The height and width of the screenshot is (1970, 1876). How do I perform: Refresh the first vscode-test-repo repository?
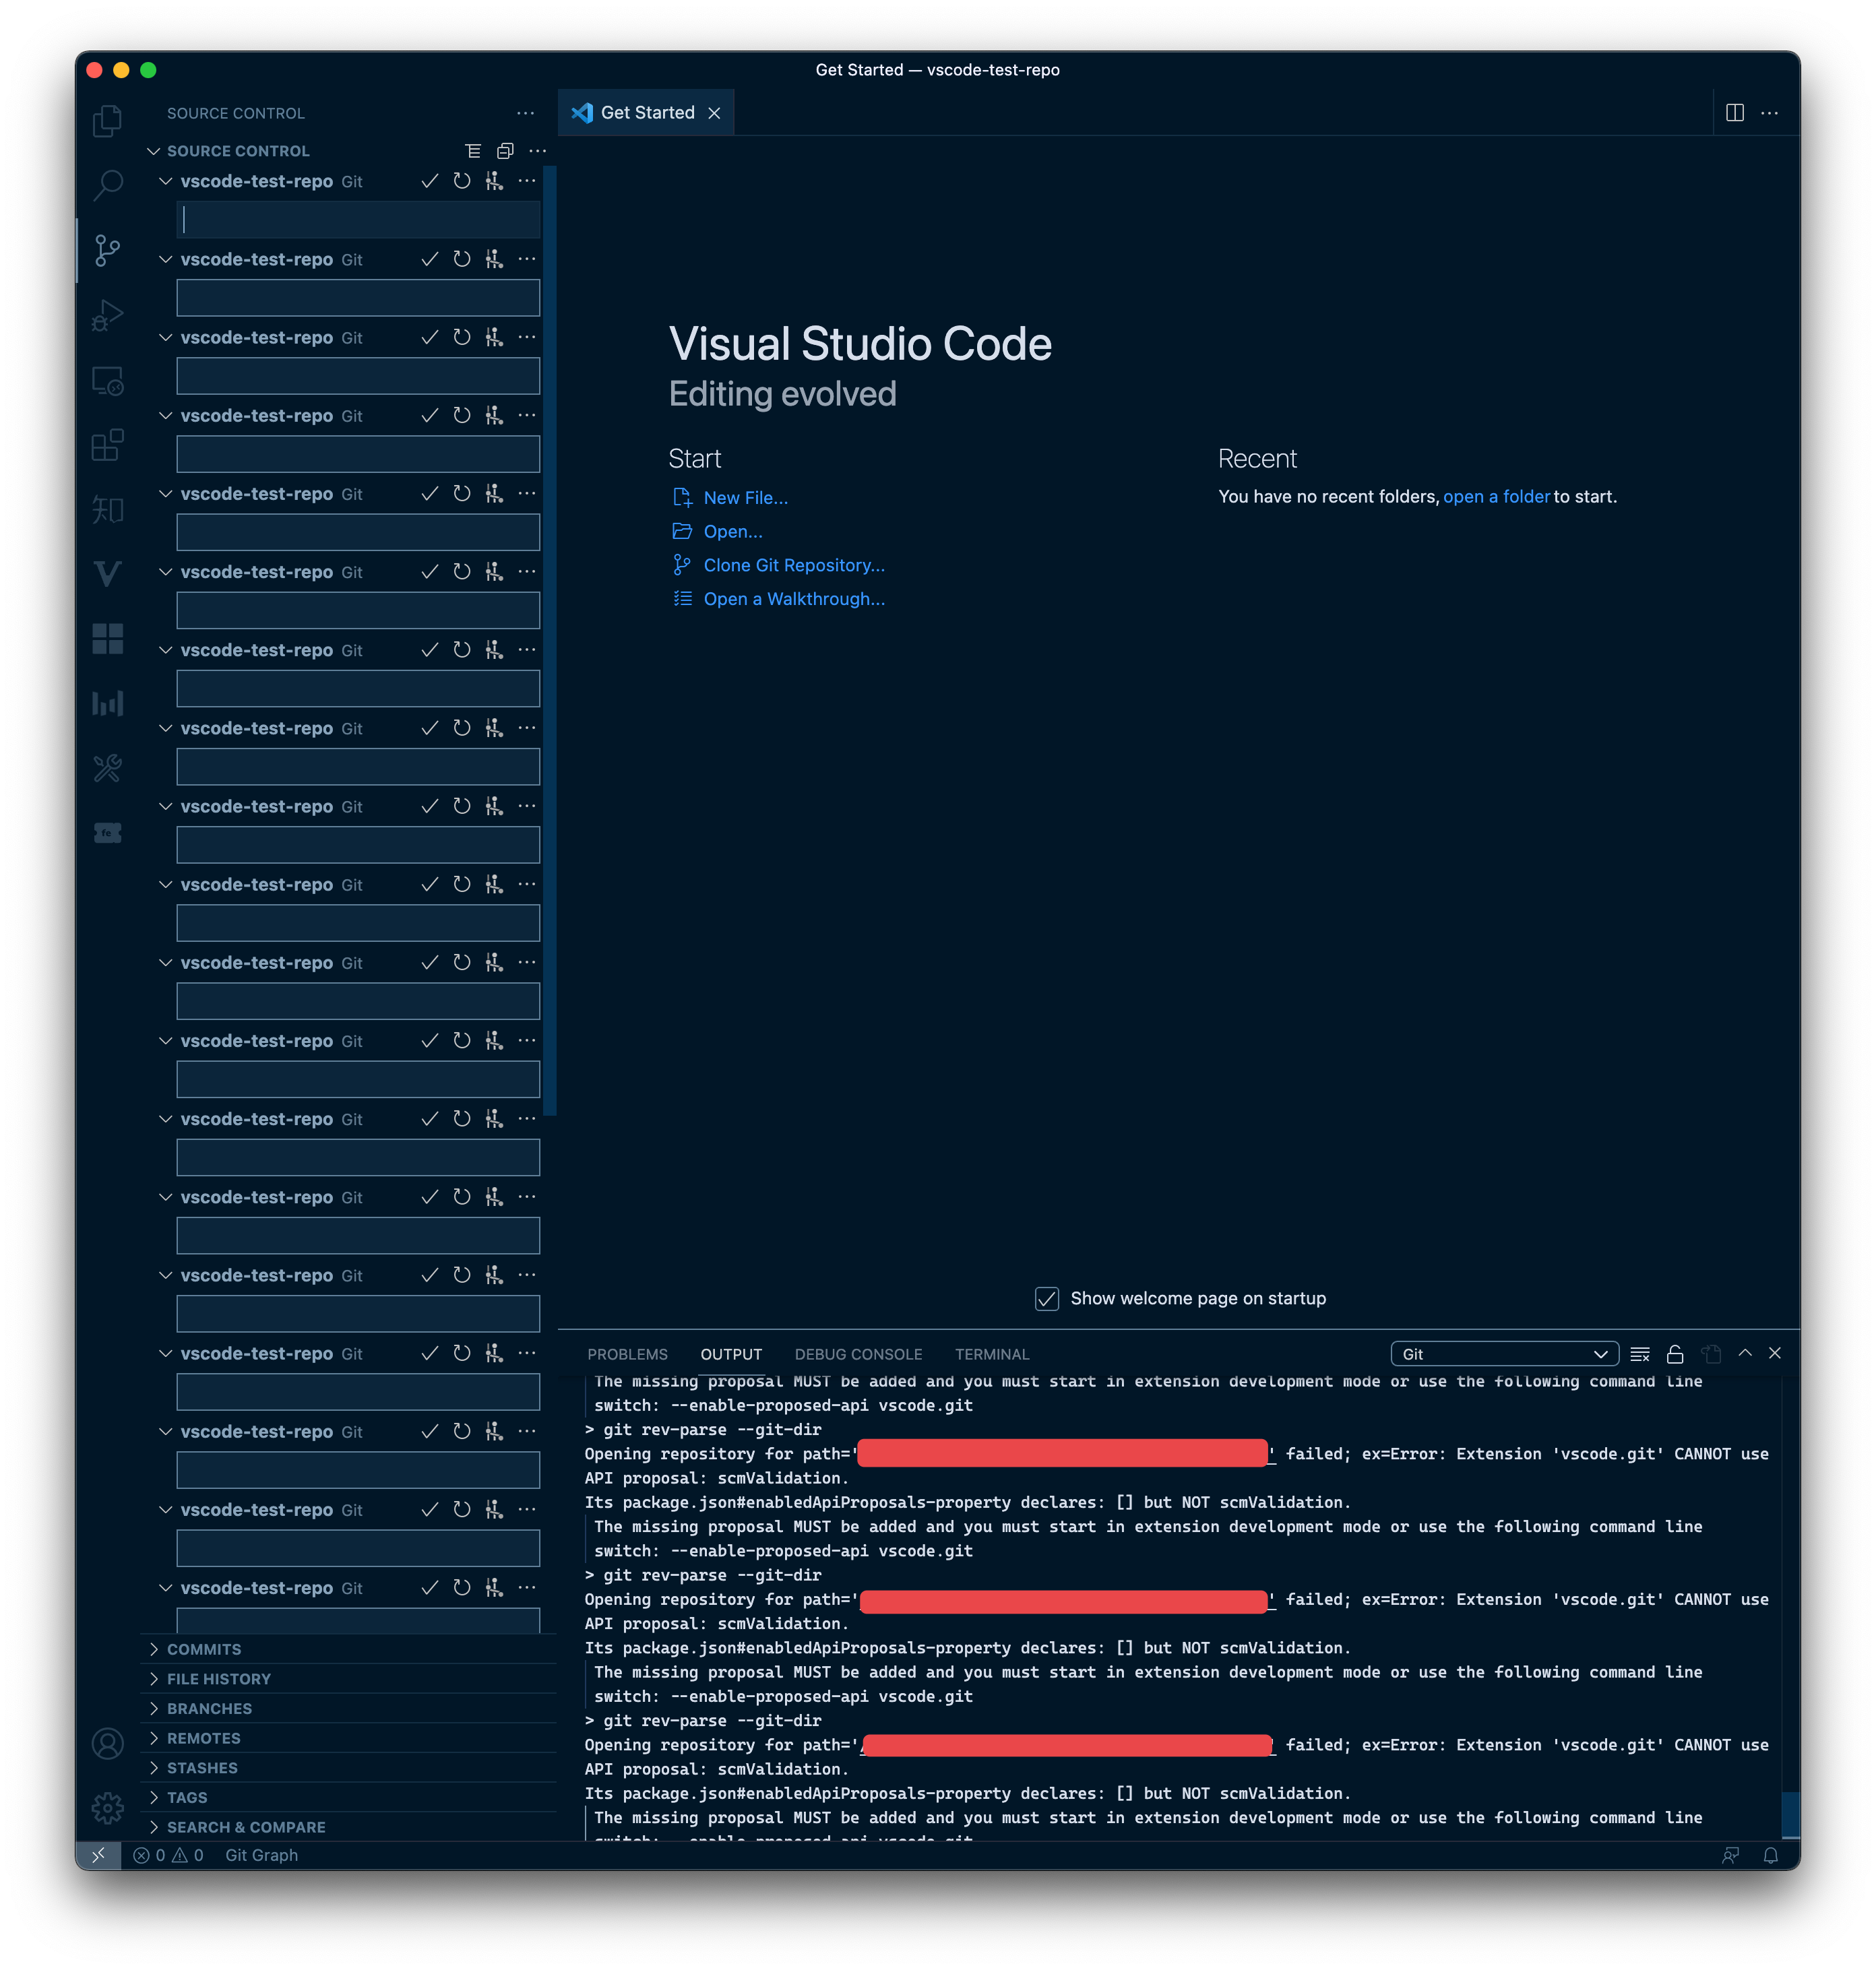461,181
